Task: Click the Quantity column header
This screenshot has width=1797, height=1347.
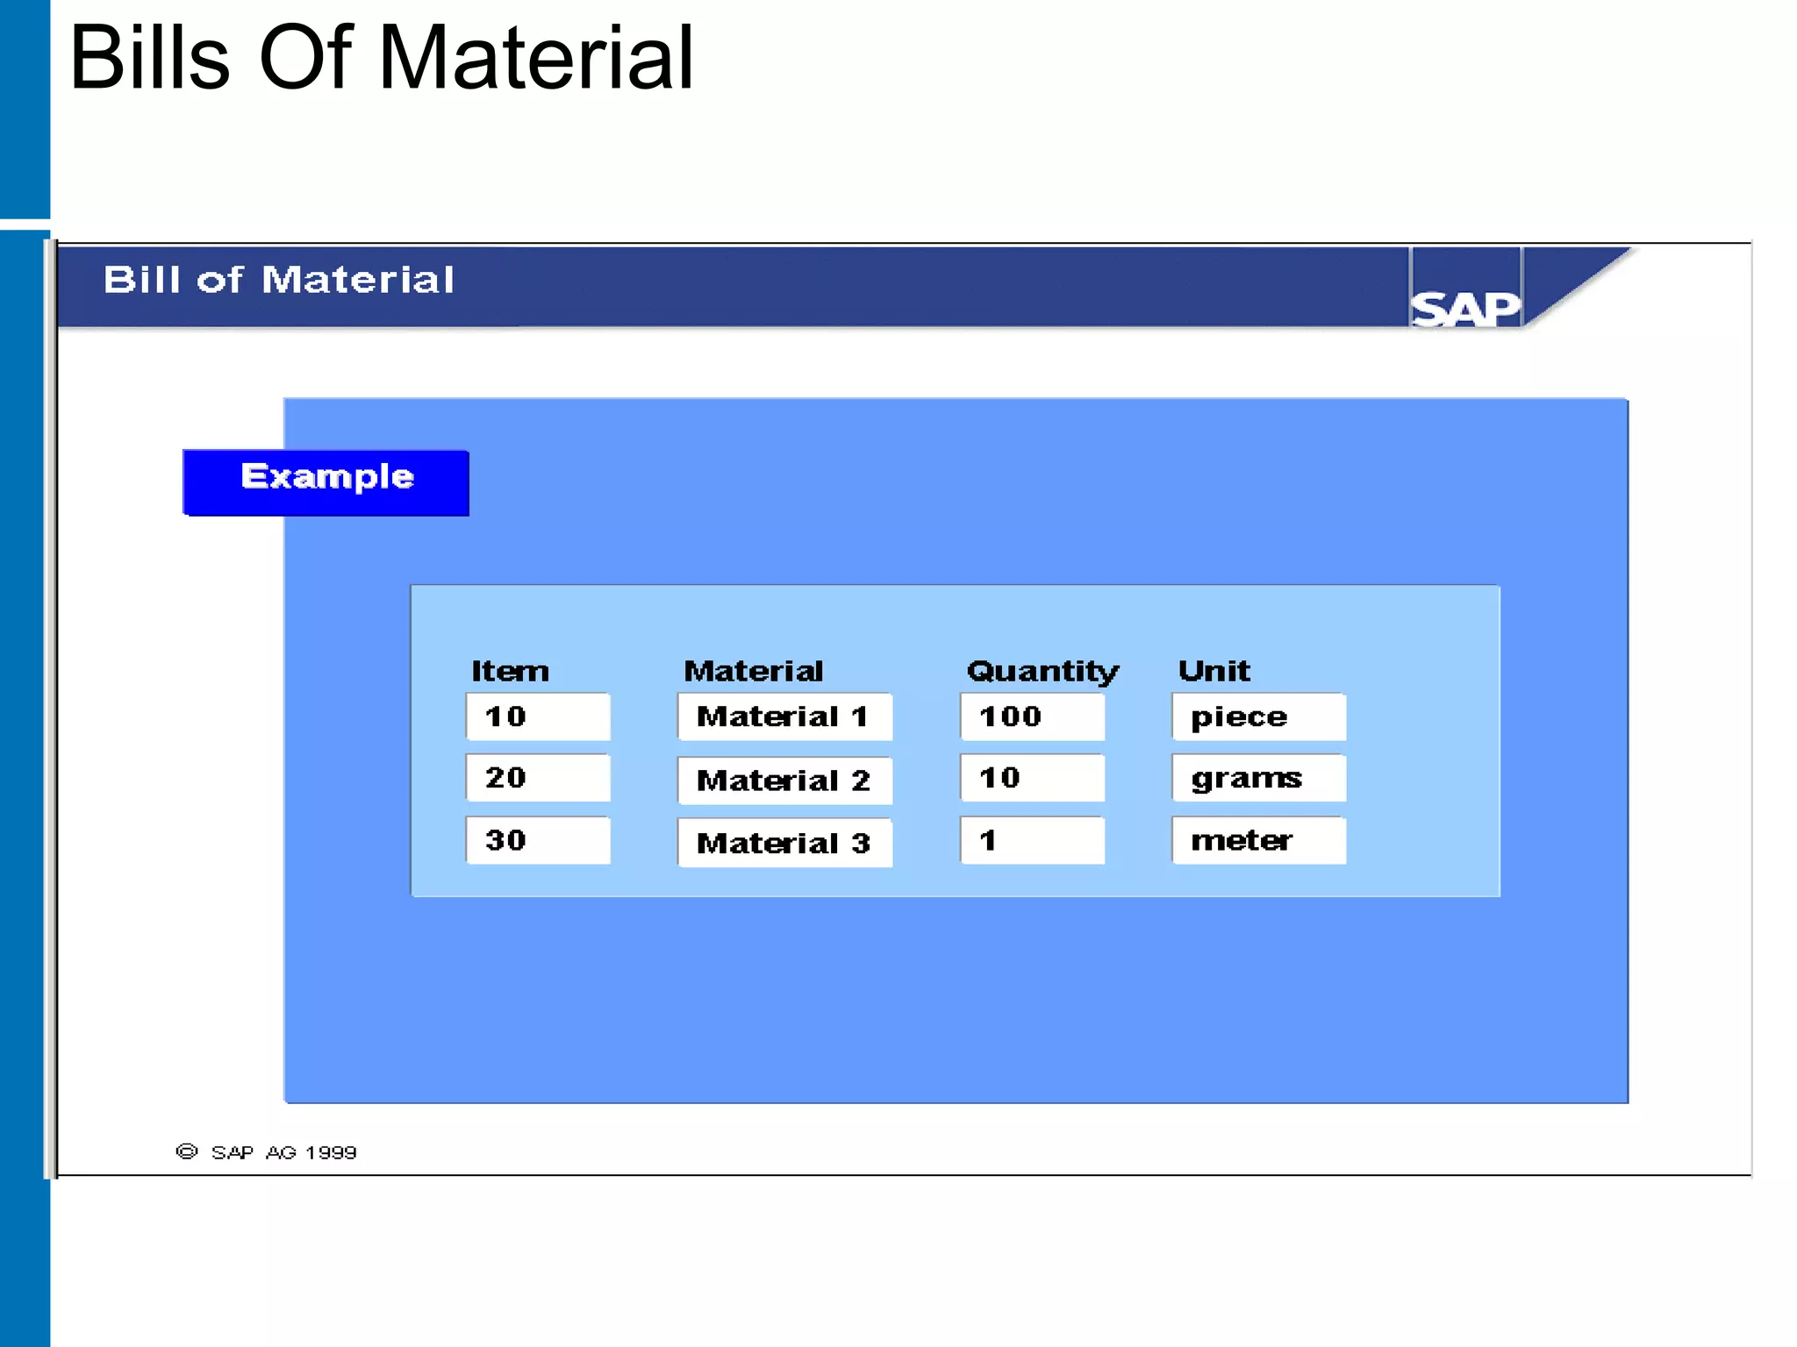Action: tap(1042, 671)
